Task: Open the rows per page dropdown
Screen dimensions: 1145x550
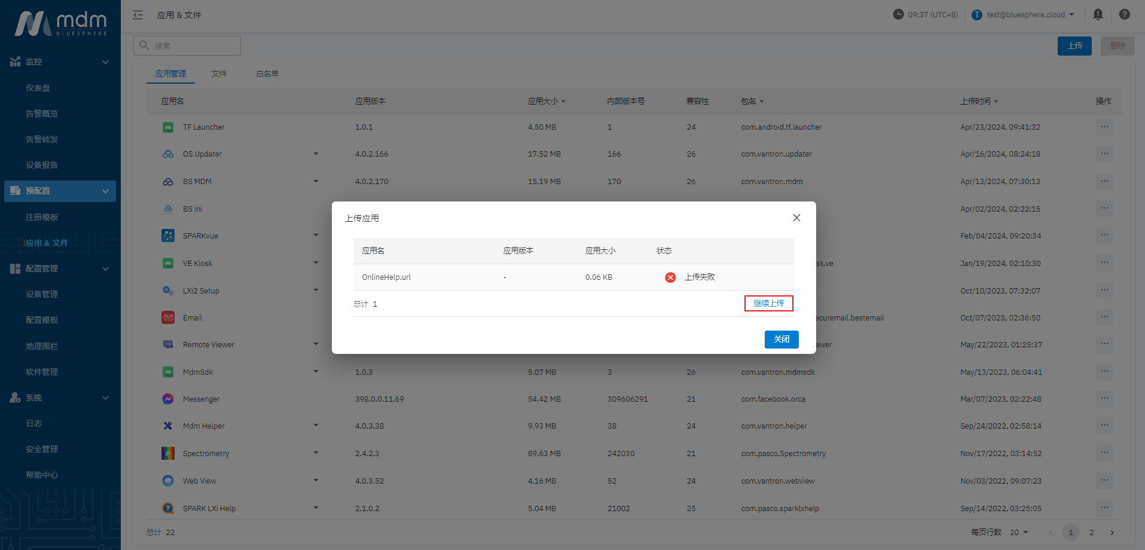Action: click(1019, 532)
